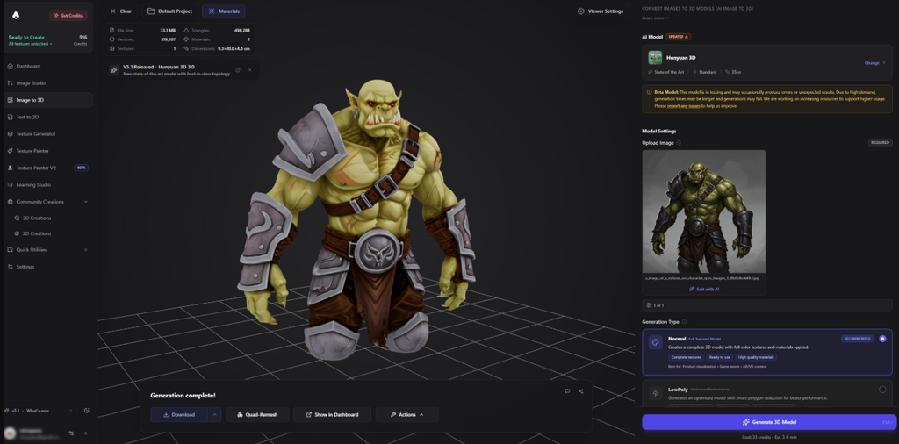Click the Get Credits button
Screen dimensions: 899x444
point(68,16)
